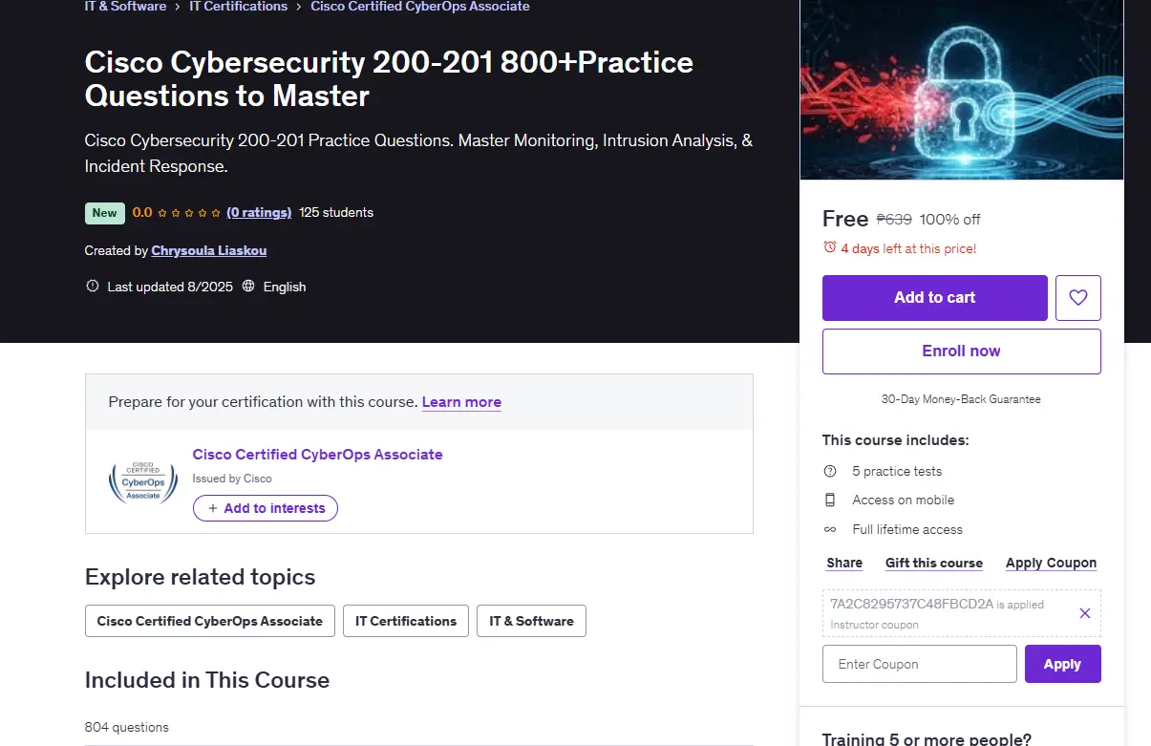Click the 125 students text
The height and width of the screenshot is (746, 1151).
click(336, 213)
